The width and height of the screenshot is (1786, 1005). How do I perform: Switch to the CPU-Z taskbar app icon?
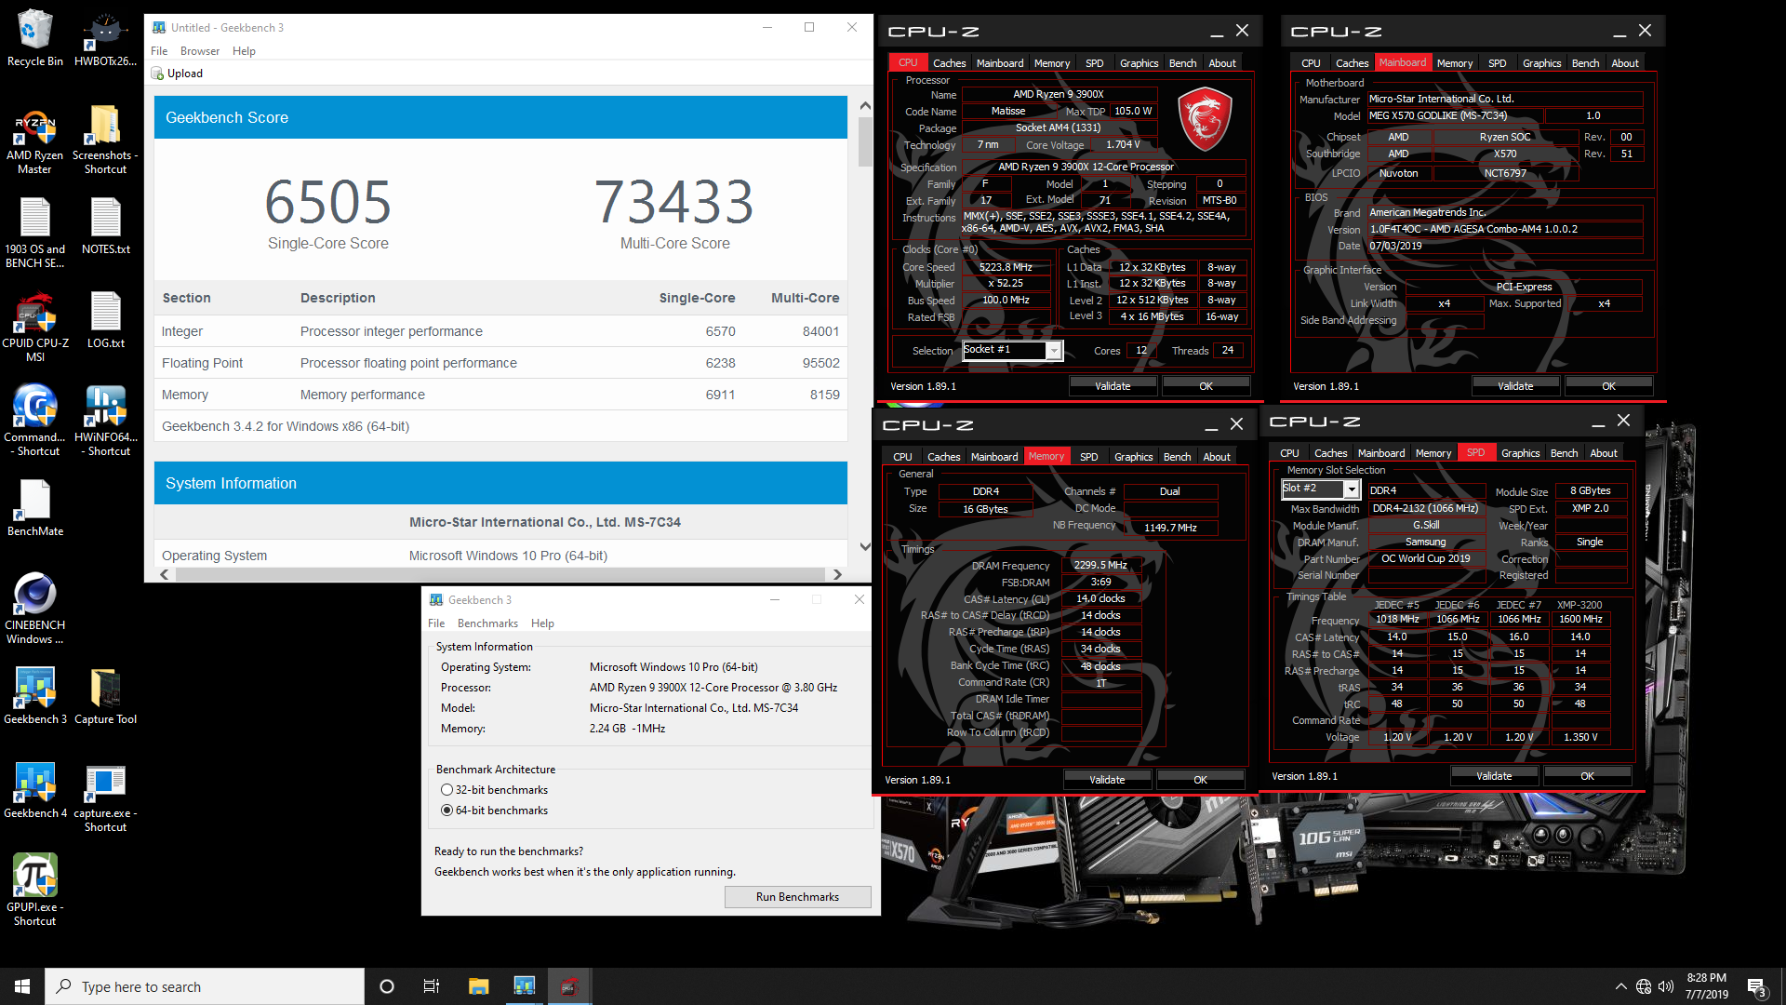coord(569,986)
